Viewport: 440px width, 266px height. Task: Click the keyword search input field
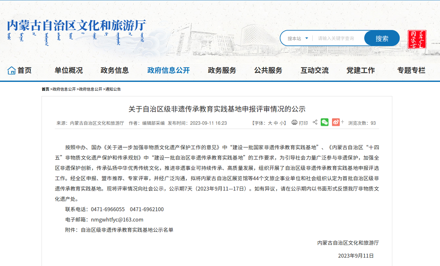[x=338, y=38]
